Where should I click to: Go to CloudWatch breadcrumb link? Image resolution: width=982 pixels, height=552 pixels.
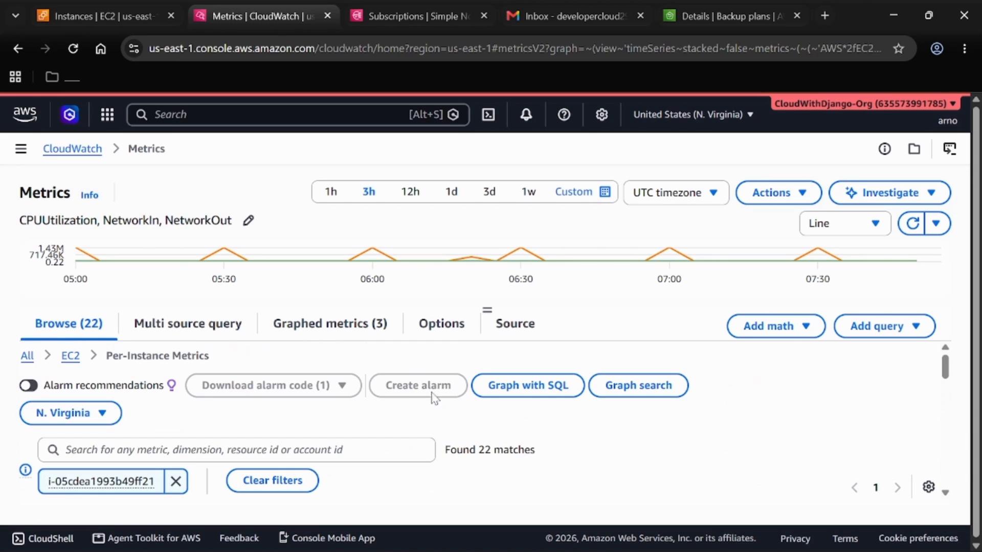[x=72, y=149]
